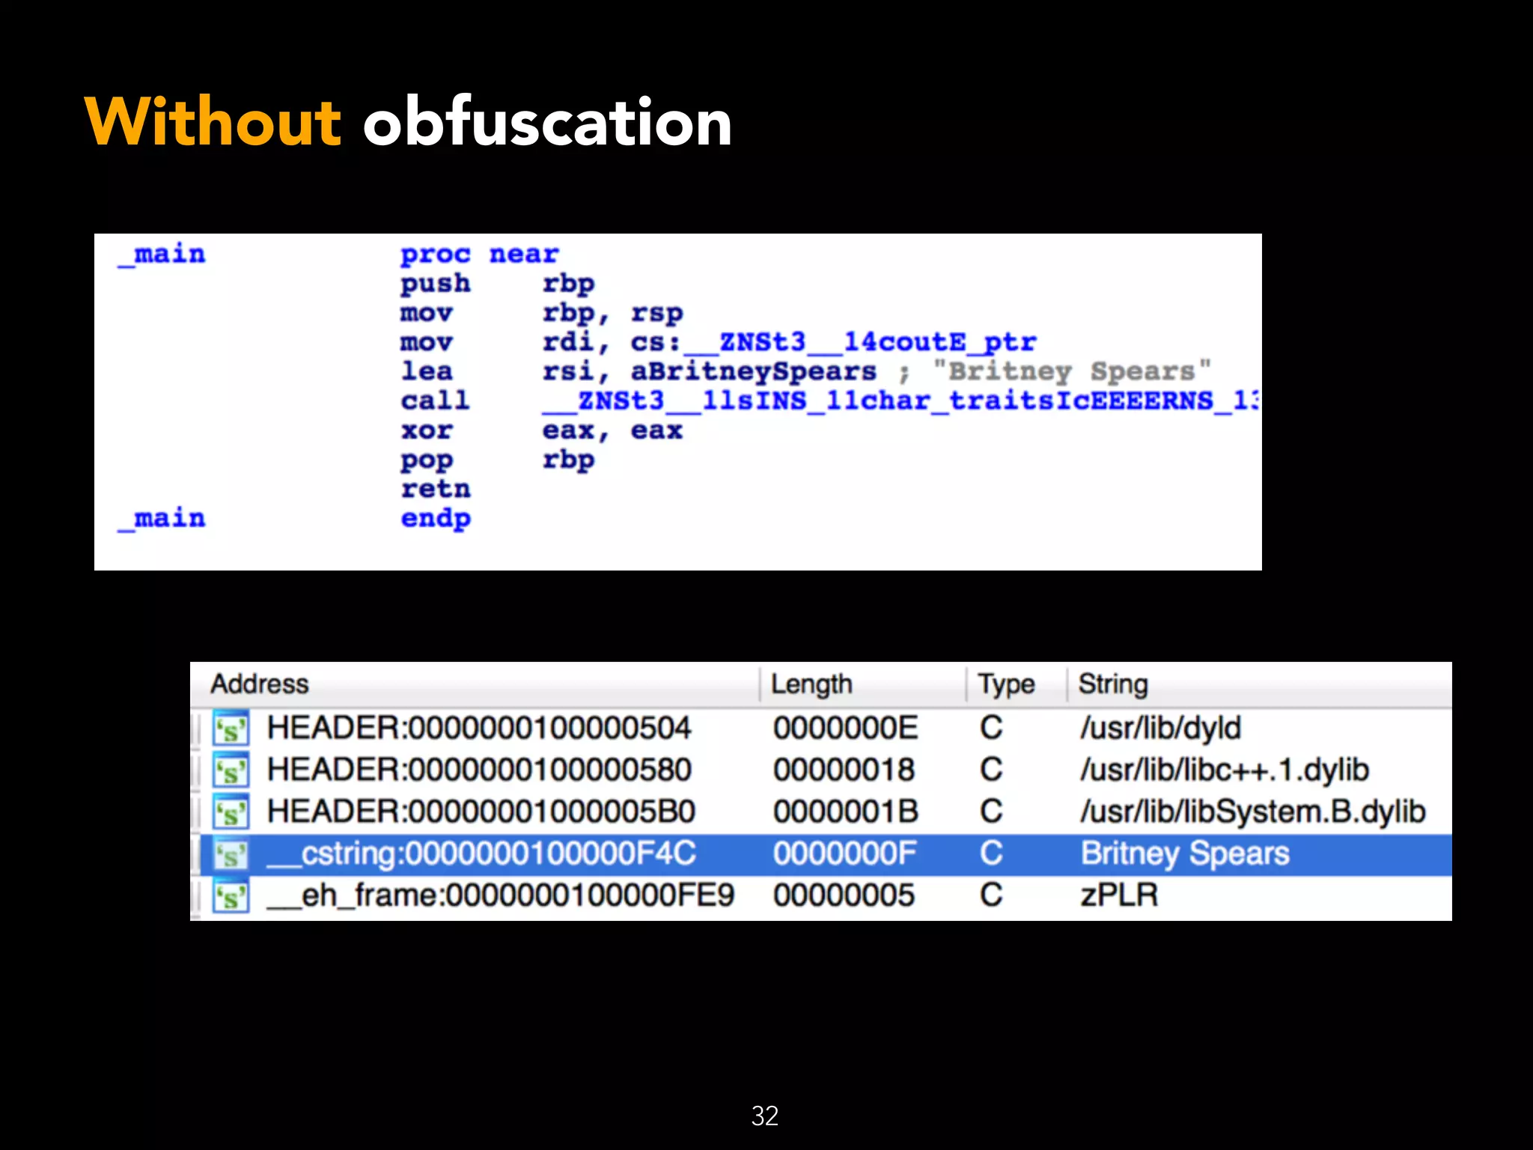
Task: Click string icon beside HEADER:0000000100000580
Action: (x=231, y=770)
